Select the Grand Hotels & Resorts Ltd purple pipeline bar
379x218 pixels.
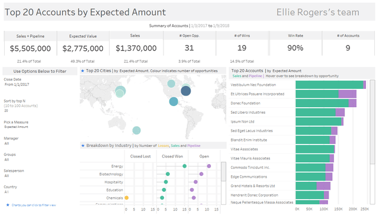point(323,186)
